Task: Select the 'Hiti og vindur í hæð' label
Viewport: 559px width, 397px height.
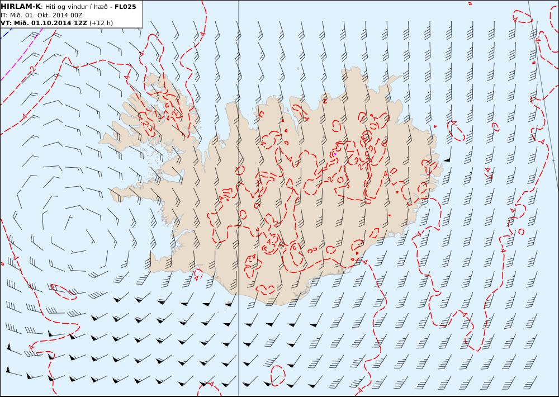Action: point(75,7)
